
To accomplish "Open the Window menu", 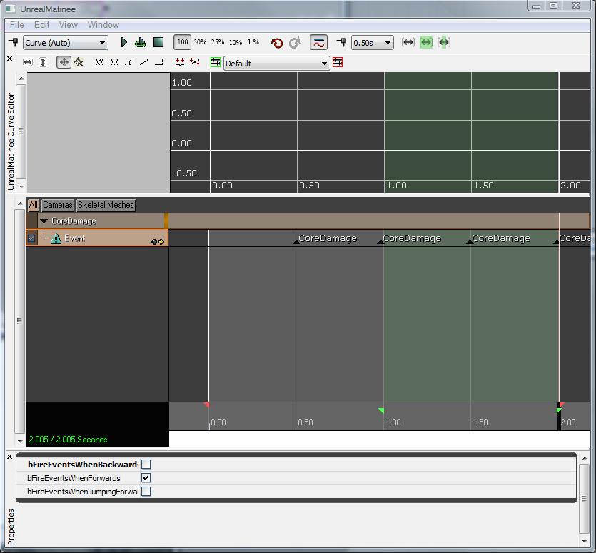I will coord(103,25).
